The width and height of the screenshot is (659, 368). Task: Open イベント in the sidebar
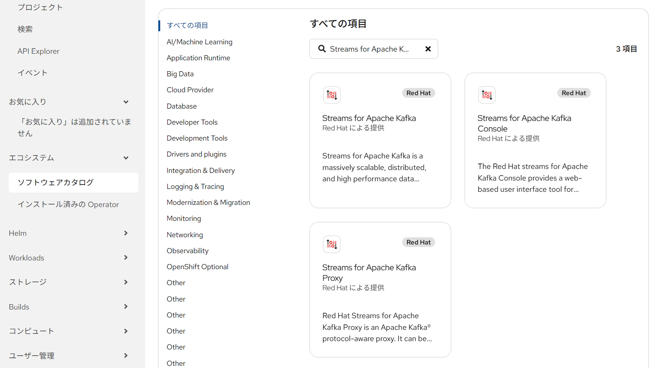click(x=33, y=73)
